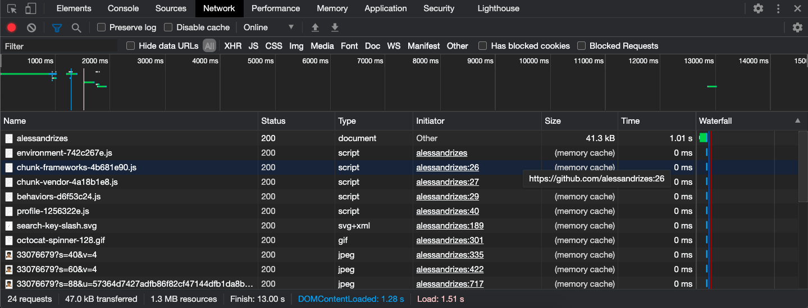Screen dimensions: 808x308
Task: Sort requests by Size column header
Action: point(580,121)
